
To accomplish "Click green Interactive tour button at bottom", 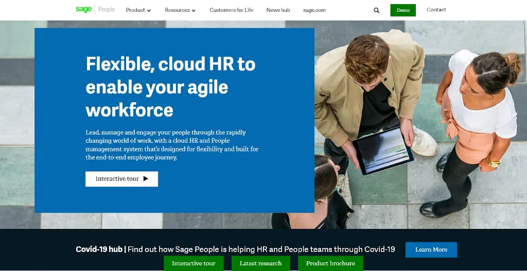I will coord(194,263).
